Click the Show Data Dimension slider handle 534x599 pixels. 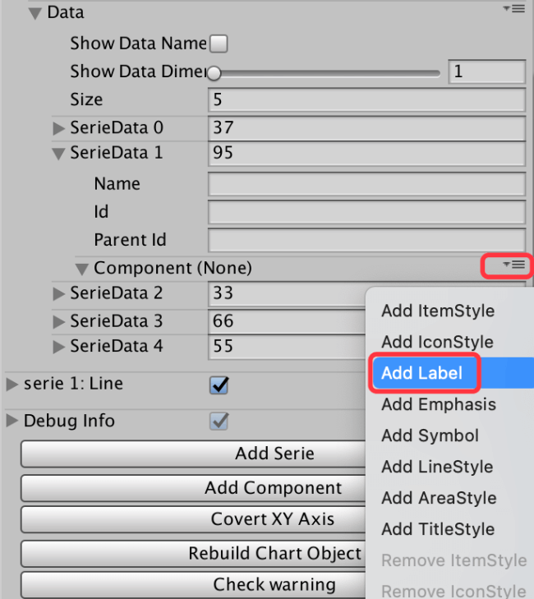(214, 72)
